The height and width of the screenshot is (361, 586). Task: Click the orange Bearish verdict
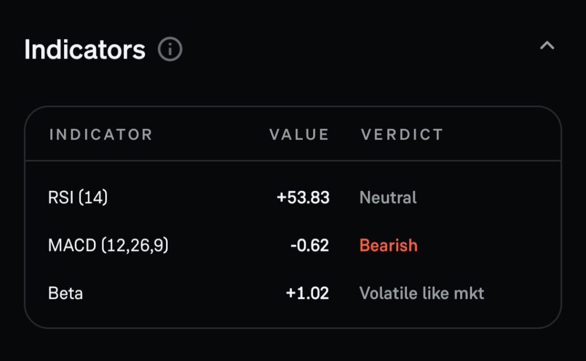pos(389,246)
